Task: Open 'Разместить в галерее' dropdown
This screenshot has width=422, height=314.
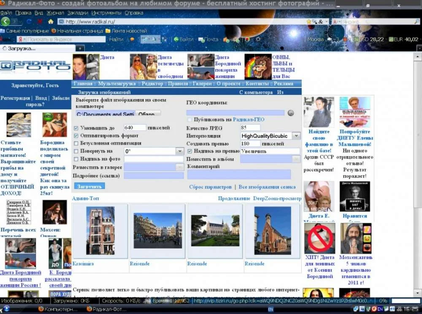Action: tap(179, 168)
